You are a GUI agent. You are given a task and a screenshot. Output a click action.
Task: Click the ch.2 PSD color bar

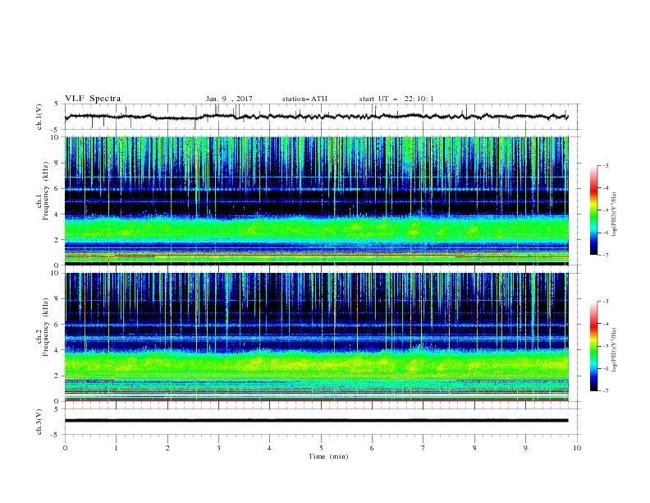tap(593, 346)
